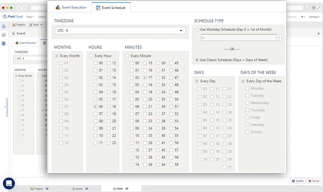This screenshot has height=192, width=323.
Task: Open the blue plus add dropdown
Action: (x=303, y=17)
